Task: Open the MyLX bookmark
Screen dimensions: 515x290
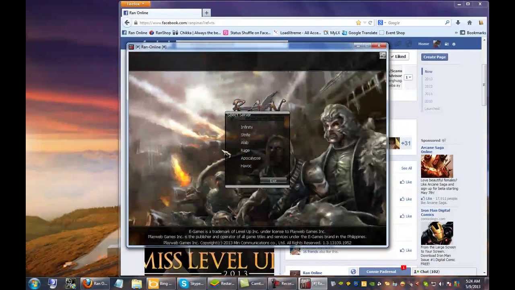Action: coord(332,33)
